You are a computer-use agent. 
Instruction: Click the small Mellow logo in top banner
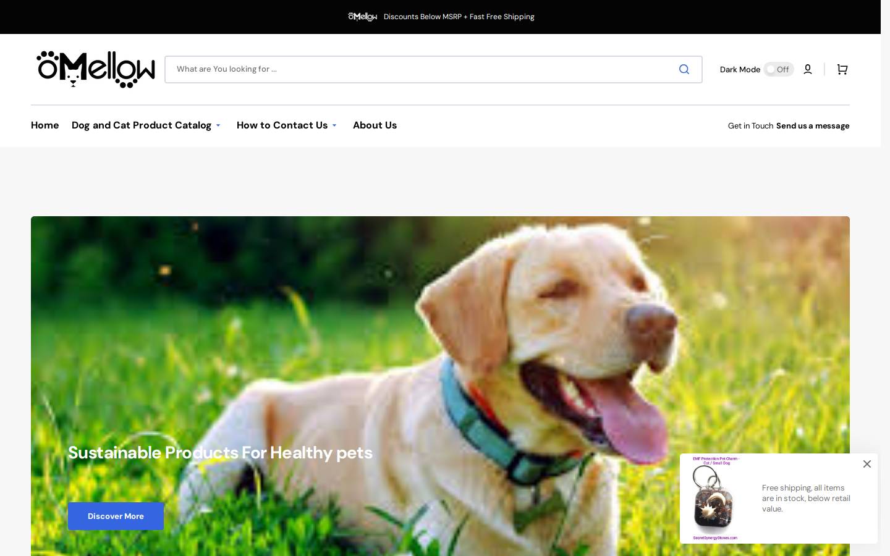tap(362, 17)
